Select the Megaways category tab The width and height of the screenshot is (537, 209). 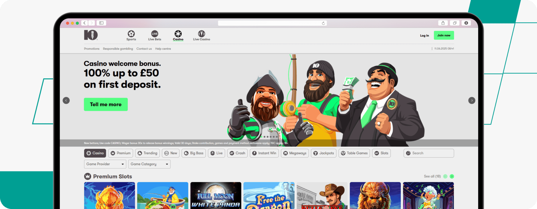[295, 153]
